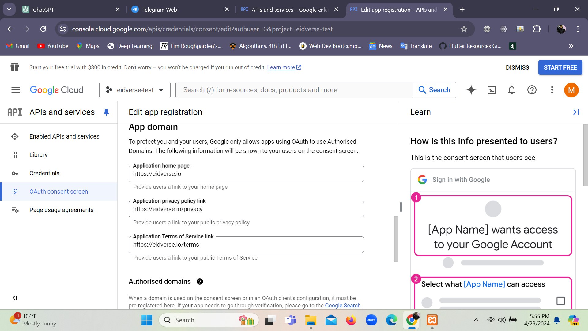Open the Chrome extensions puzzle icon

coord(537,29)
